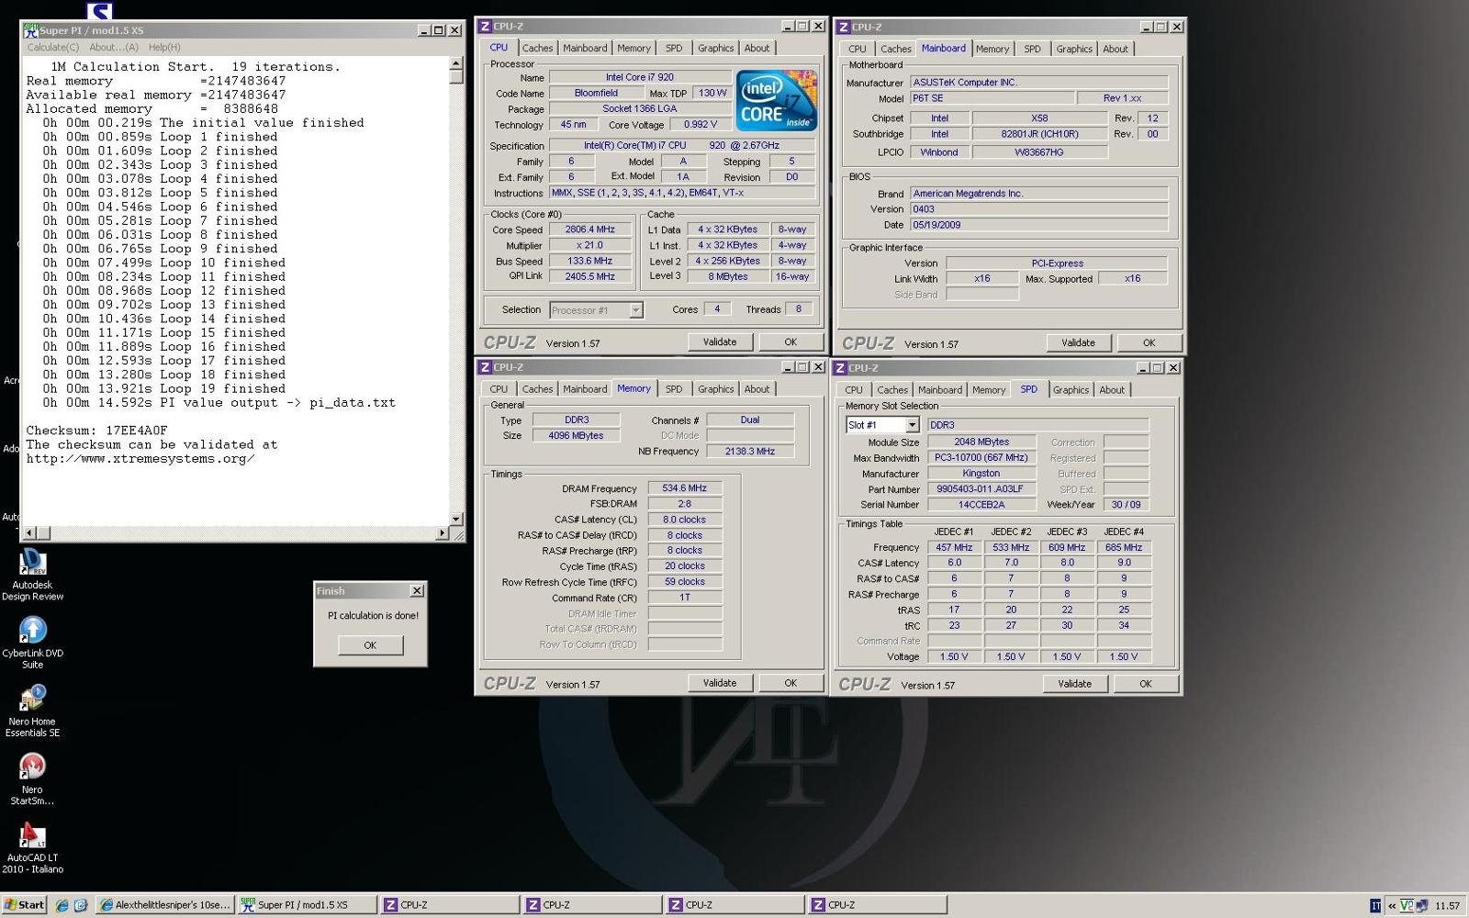Click the PI value output pi_data.txt line

pyautogui.click(x=219, y=402)
